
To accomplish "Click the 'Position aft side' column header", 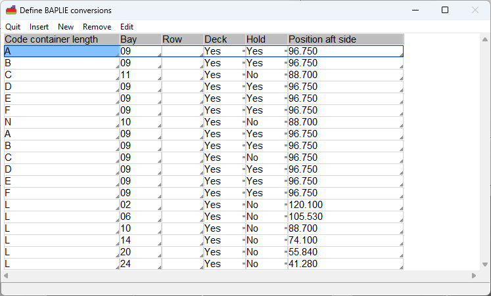I will point(346,39).
